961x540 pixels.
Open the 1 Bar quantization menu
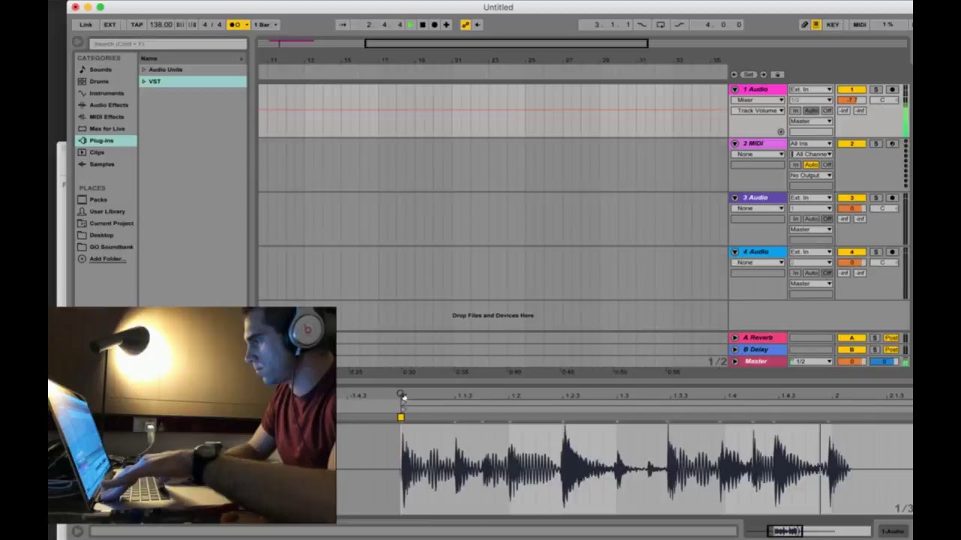click(266, 25)
